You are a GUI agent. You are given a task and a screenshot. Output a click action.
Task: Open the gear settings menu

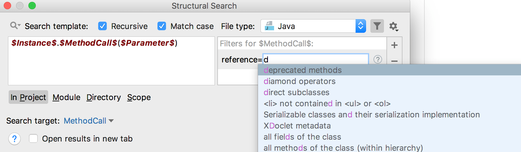point(394,27)
